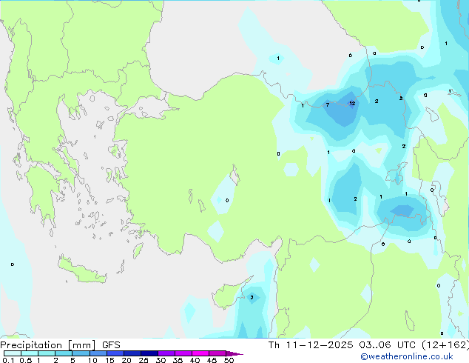Screen dimensions: 469x363
Task: Click the 1–2 mm legend swatch
Action: 47,353
